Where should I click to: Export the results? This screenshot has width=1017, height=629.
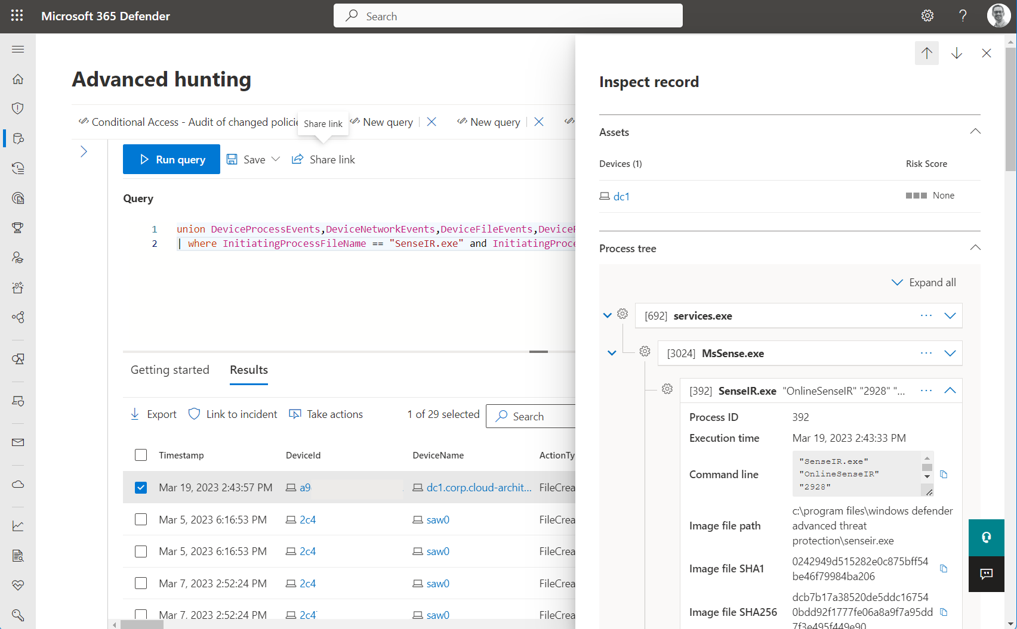[x=153, y=414]
